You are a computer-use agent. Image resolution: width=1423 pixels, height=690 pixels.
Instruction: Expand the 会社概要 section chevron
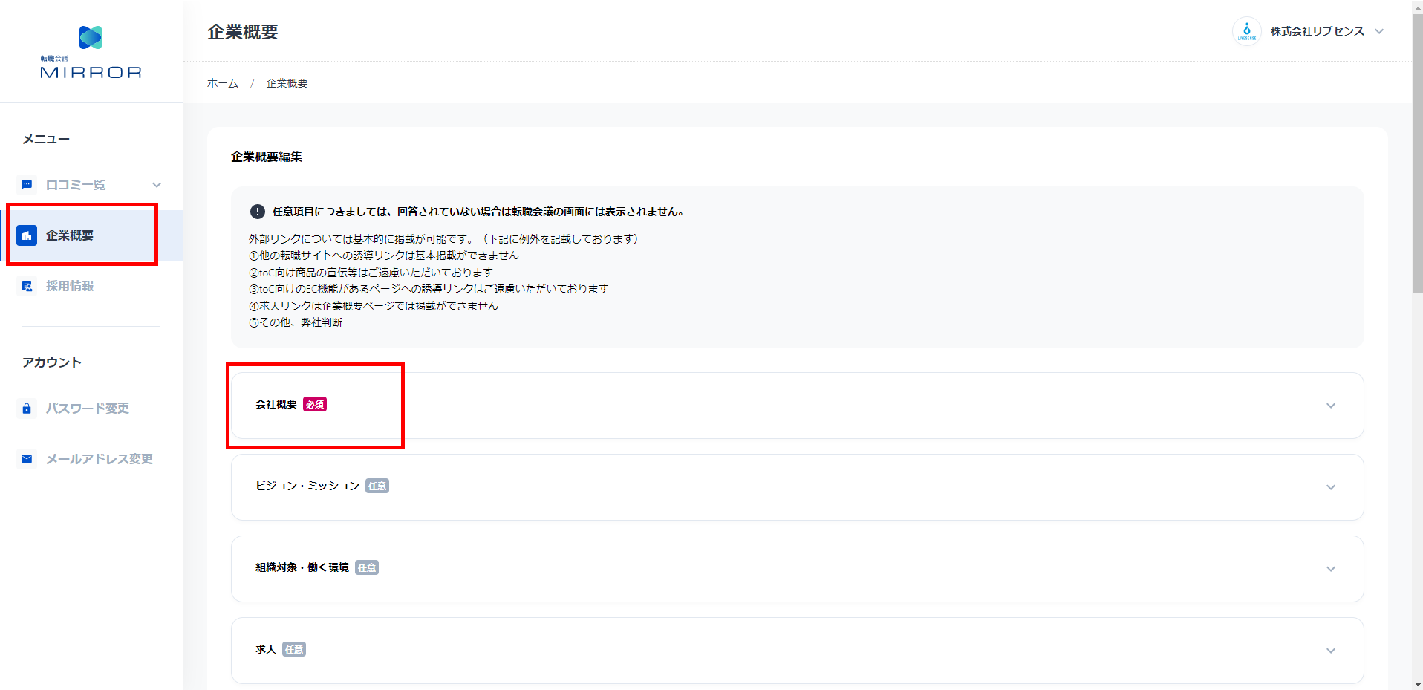[x=1330, y=406]
